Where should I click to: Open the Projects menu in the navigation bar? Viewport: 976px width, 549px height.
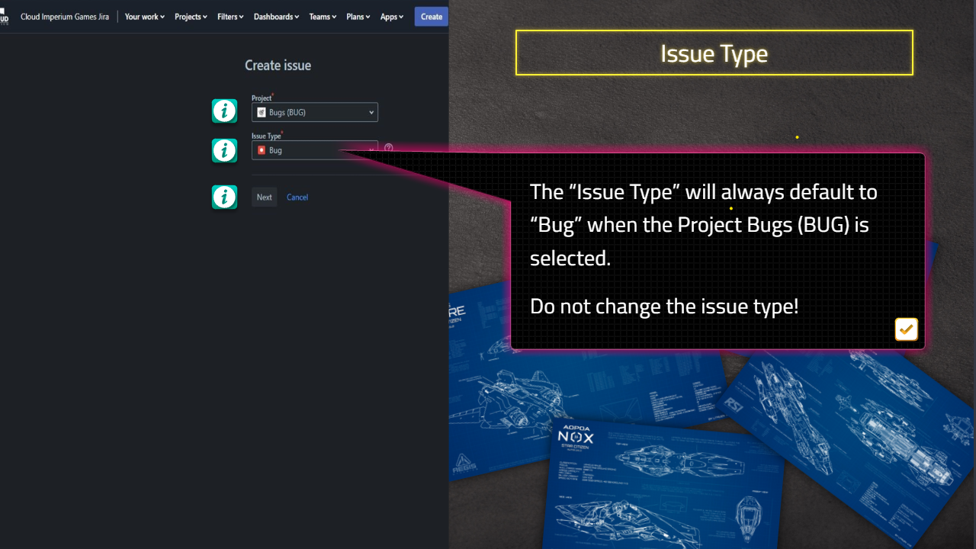tap(191, 17)
